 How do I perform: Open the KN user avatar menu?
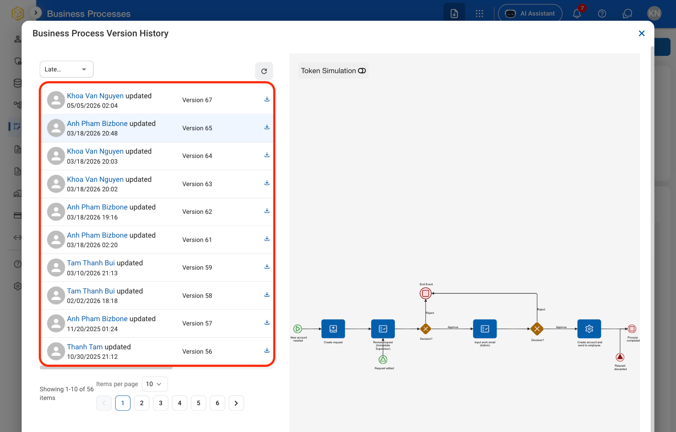coord(654,13)
